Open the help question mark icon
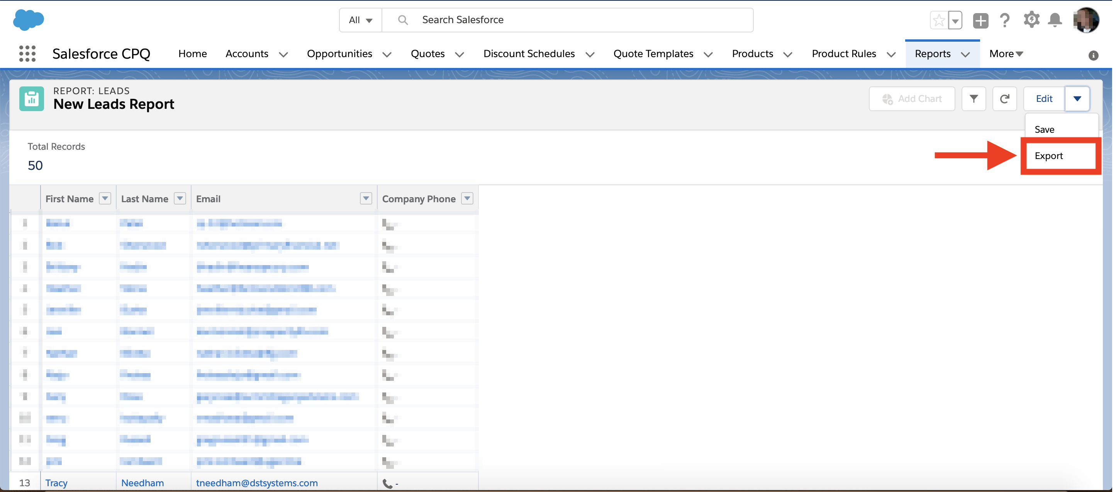Screen dimensions: 1116x492 [x=1005, y=20]
